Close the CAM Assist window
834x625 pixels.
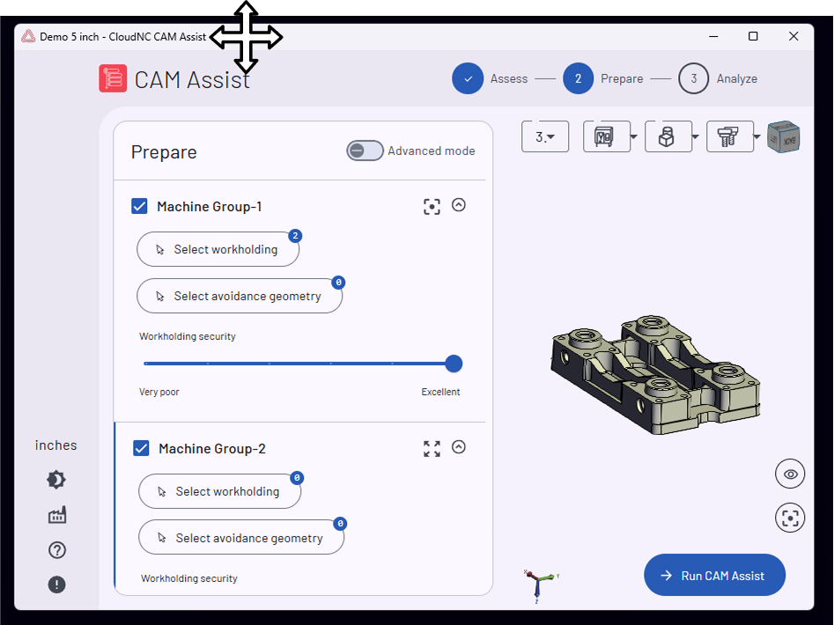793,36
